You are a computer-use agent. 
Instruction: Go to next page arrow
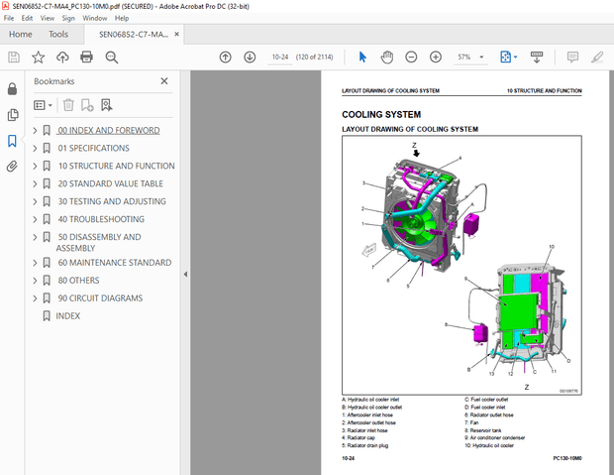(x=250, y=58)
